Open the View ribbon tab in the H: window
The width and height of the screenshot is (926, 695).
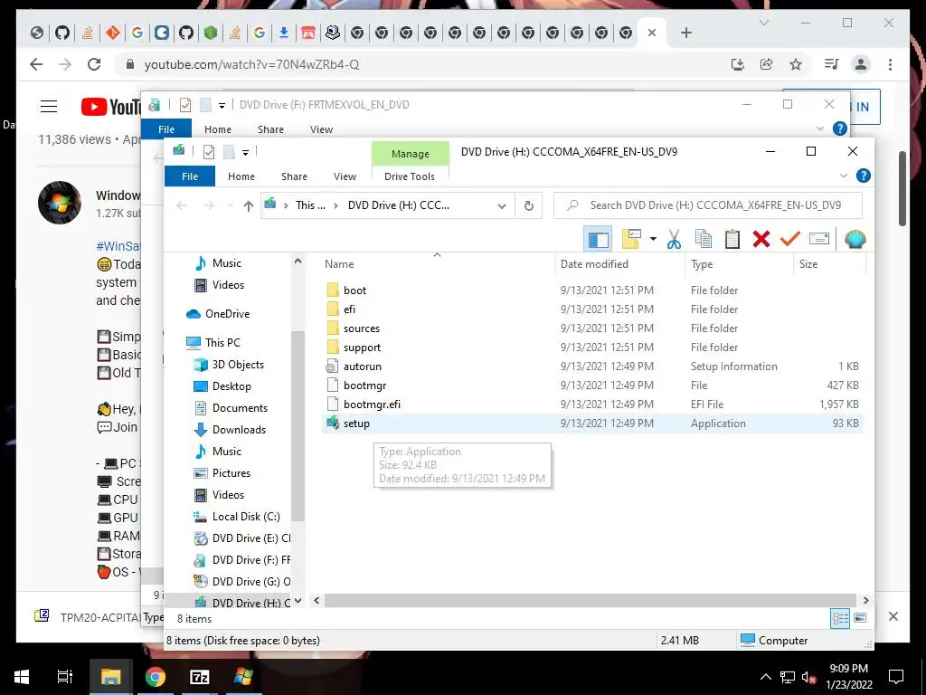click(x=345, y=176)
